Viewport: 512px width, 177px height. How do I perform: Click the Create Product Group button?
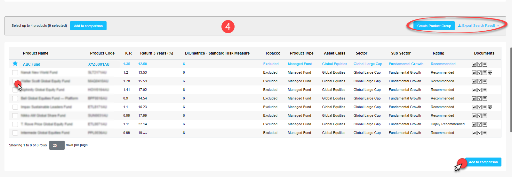click(434, 26)
